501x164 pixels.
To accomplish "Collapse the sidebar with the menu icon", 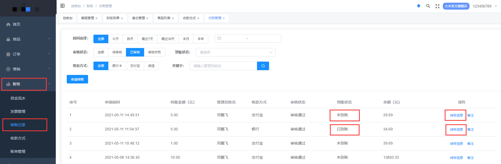I will (x=62, y=6).
